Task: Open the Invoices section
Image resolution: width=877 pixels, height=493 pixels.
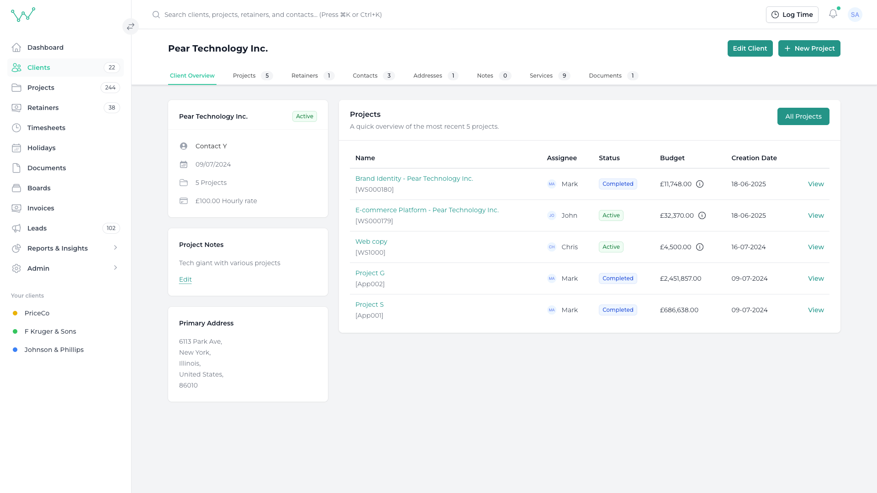Action: pyautogui.click(x=40, y=208)
